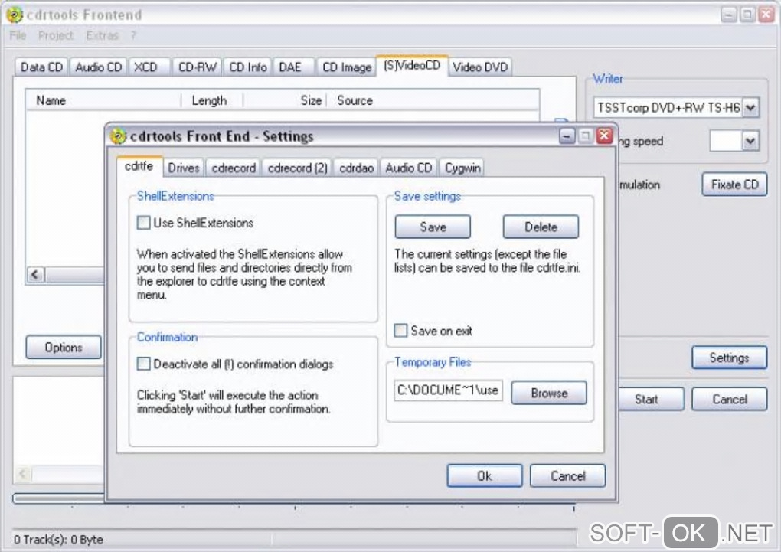Click the cdrtools Frontend main window icon
This screenshot has height=552, width=781.
click(14, 15)
